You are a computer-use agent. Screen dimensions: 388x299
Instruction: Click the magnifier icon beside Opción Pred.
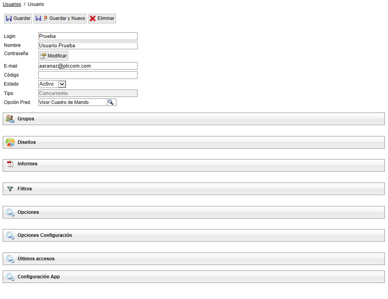111,102
